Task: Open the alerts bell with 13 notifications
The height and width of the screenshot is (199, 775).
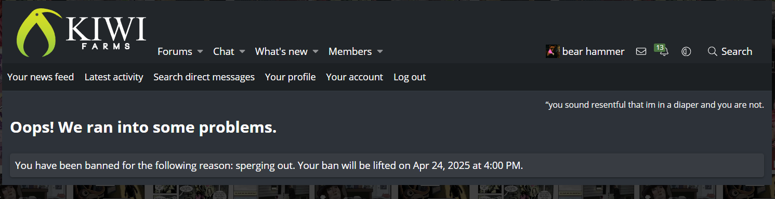Action: pos(663,51)
